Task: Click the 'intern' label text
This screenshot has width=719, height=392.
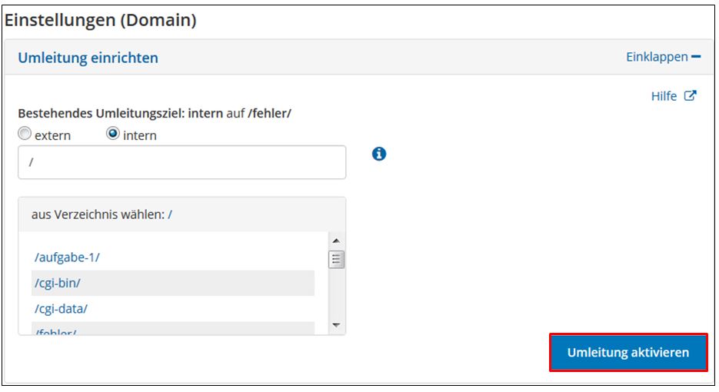Action: pos(140,136)
